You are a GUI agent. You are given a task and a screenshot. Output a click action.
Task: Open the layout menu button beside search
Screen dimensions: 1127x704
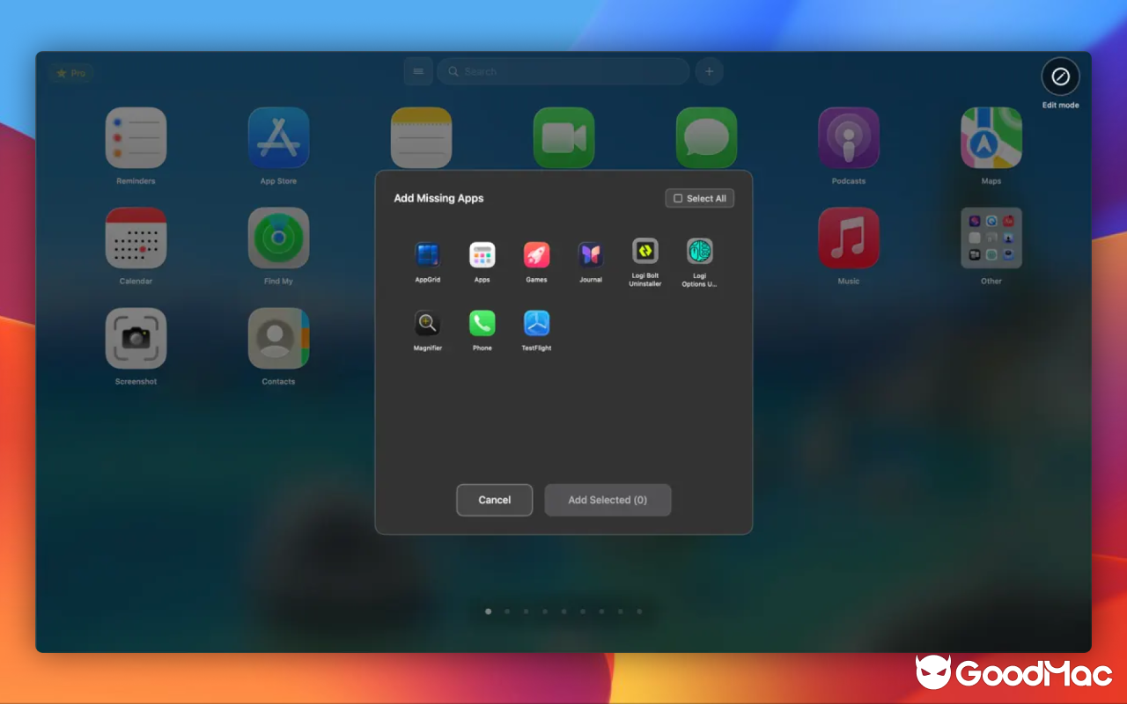point(418,71)
